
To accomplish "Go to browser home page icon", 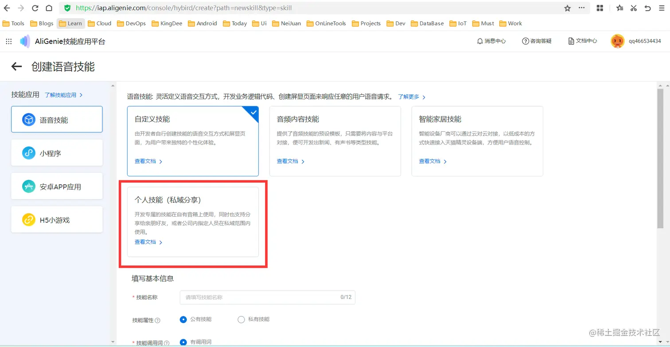I will 49,8.
